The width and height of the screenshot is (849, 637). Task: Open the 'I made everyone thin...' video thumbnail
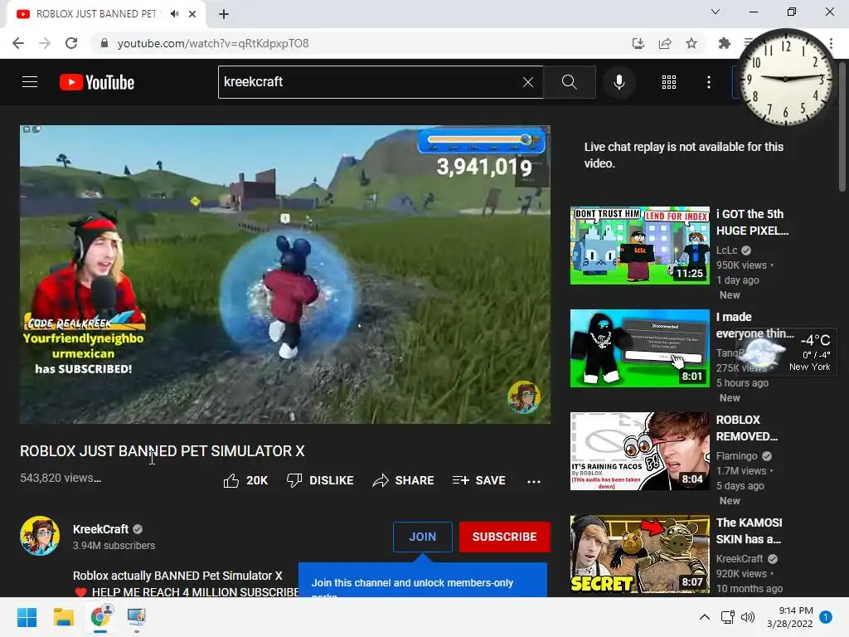pyautogui.click(x=639, y=348)
